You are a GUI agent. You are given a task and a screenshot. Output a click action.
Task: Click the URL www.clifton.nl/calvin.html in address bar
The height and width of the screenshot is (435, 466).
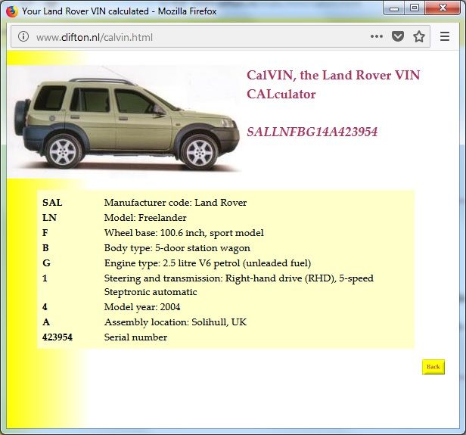pos(95,37)
